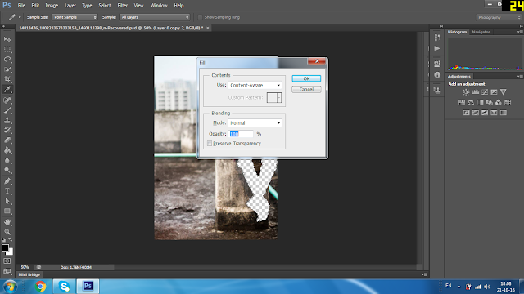Image resolution: width=524 pixels, height=294 pixels.
Task: Confirm the Fill dialog with OK
Action: point(306,78)
